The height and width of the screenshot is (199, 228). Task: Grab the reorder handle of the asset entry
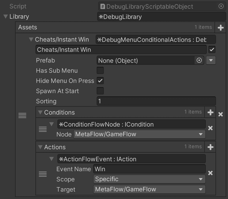[22, 115]
